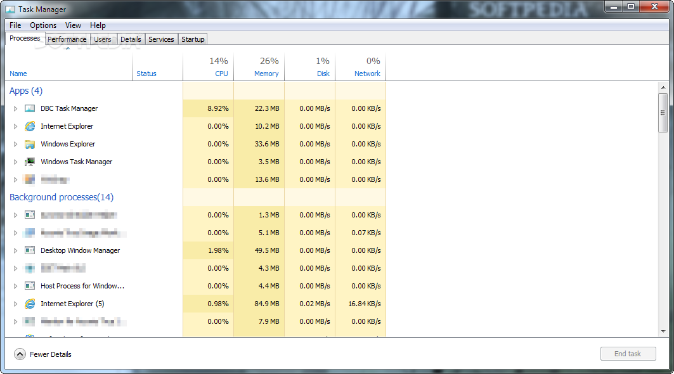This screenshot has width=674, height=374.
Task: Click the 10.2 MB memory value
Action: pos(267,126)
